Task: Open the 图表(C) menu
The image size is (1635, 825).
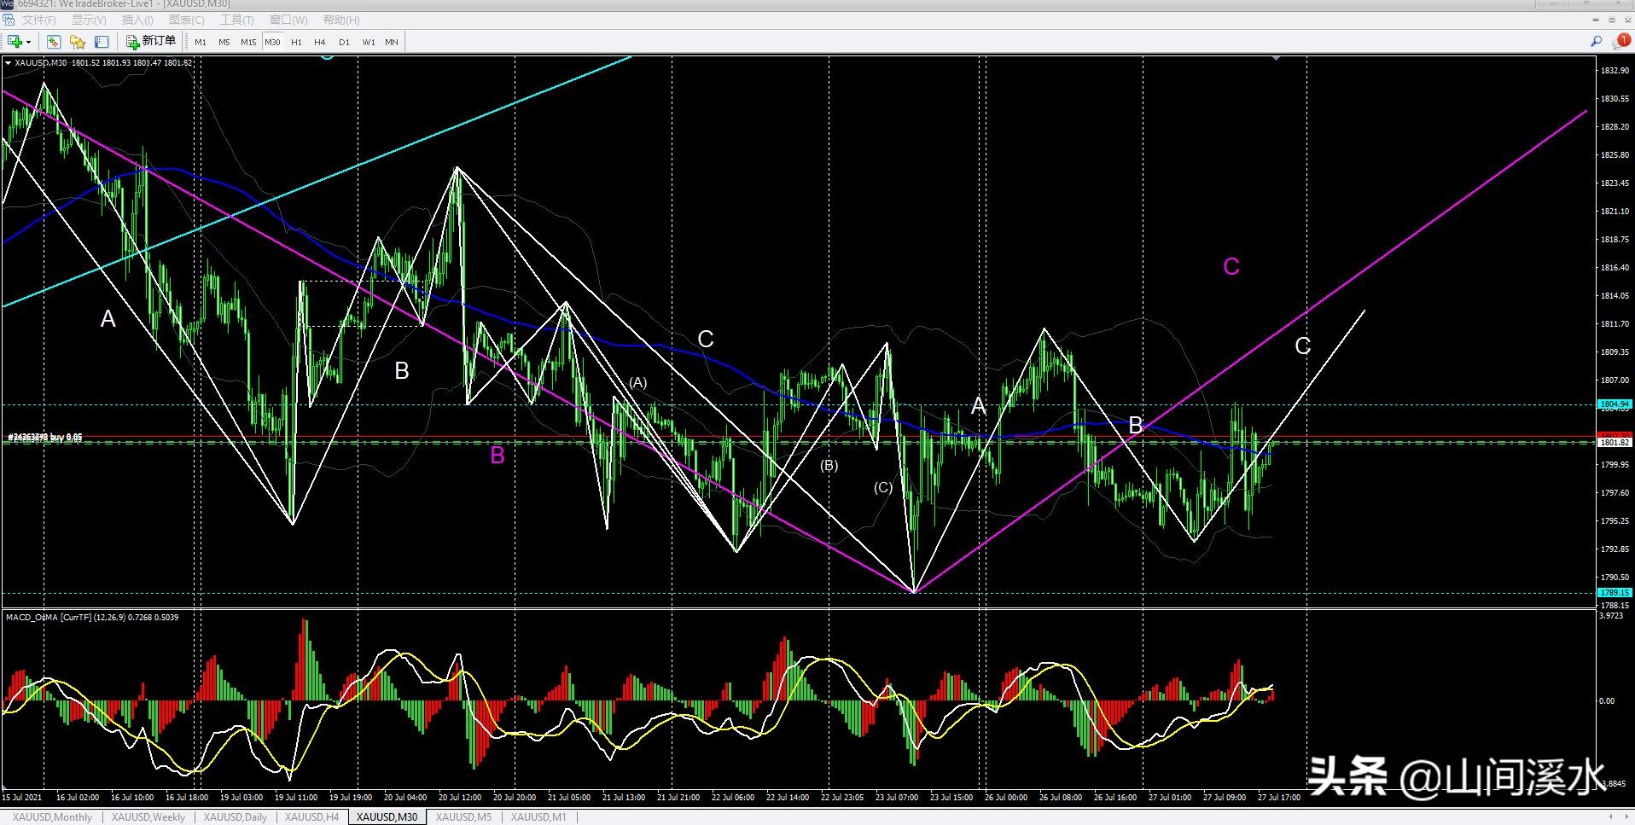Action: click(187, 20)
